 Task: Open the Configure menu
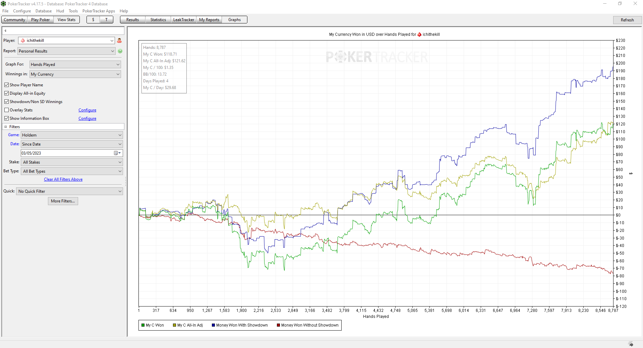[22, 11]
